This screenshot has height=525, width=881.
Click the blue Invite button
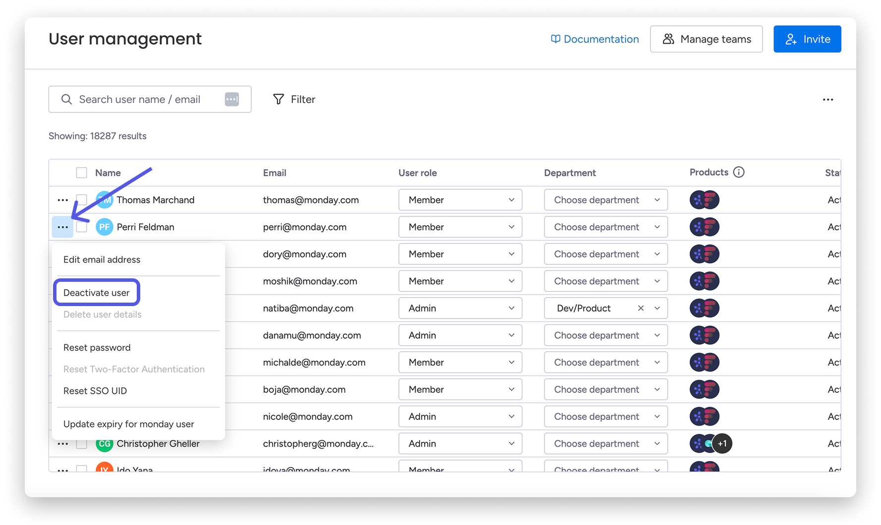(807, 39)
